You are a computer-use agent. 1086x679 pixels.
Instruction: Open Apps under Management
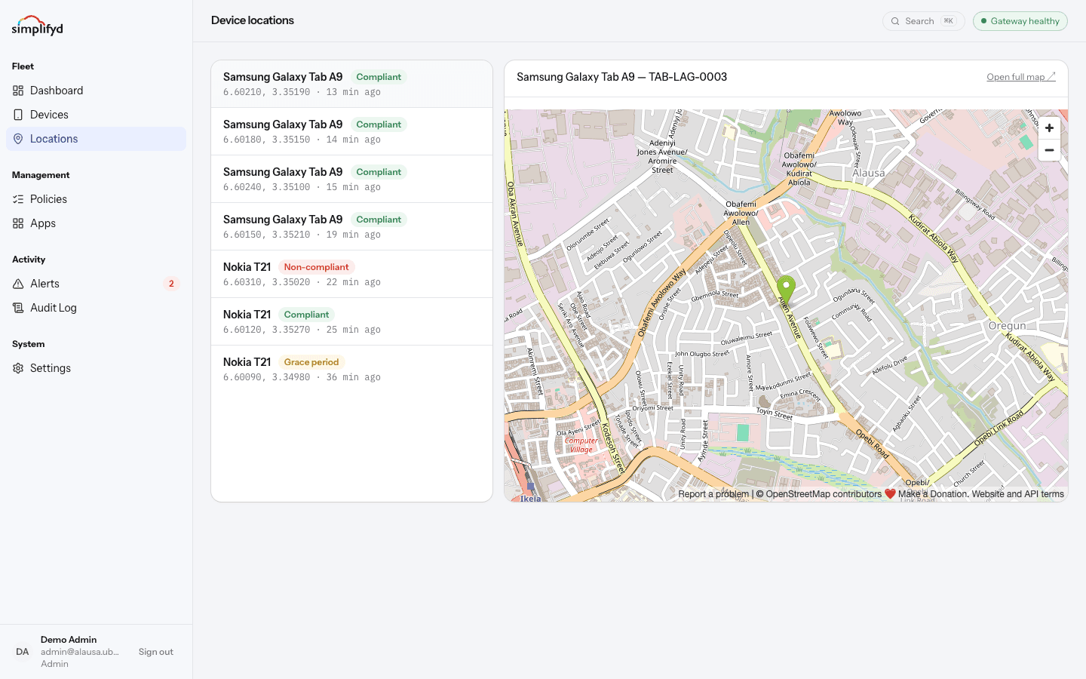96,223
